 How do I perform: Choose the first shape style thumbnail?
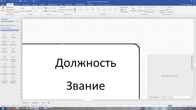[x=81, y=9]
